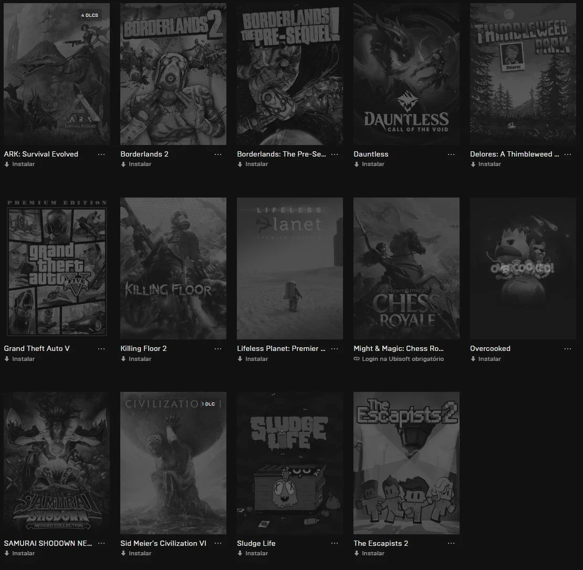583x570 pixels.
Task: Click the Killing Floor 2 title text
Action: pos(143,348)
